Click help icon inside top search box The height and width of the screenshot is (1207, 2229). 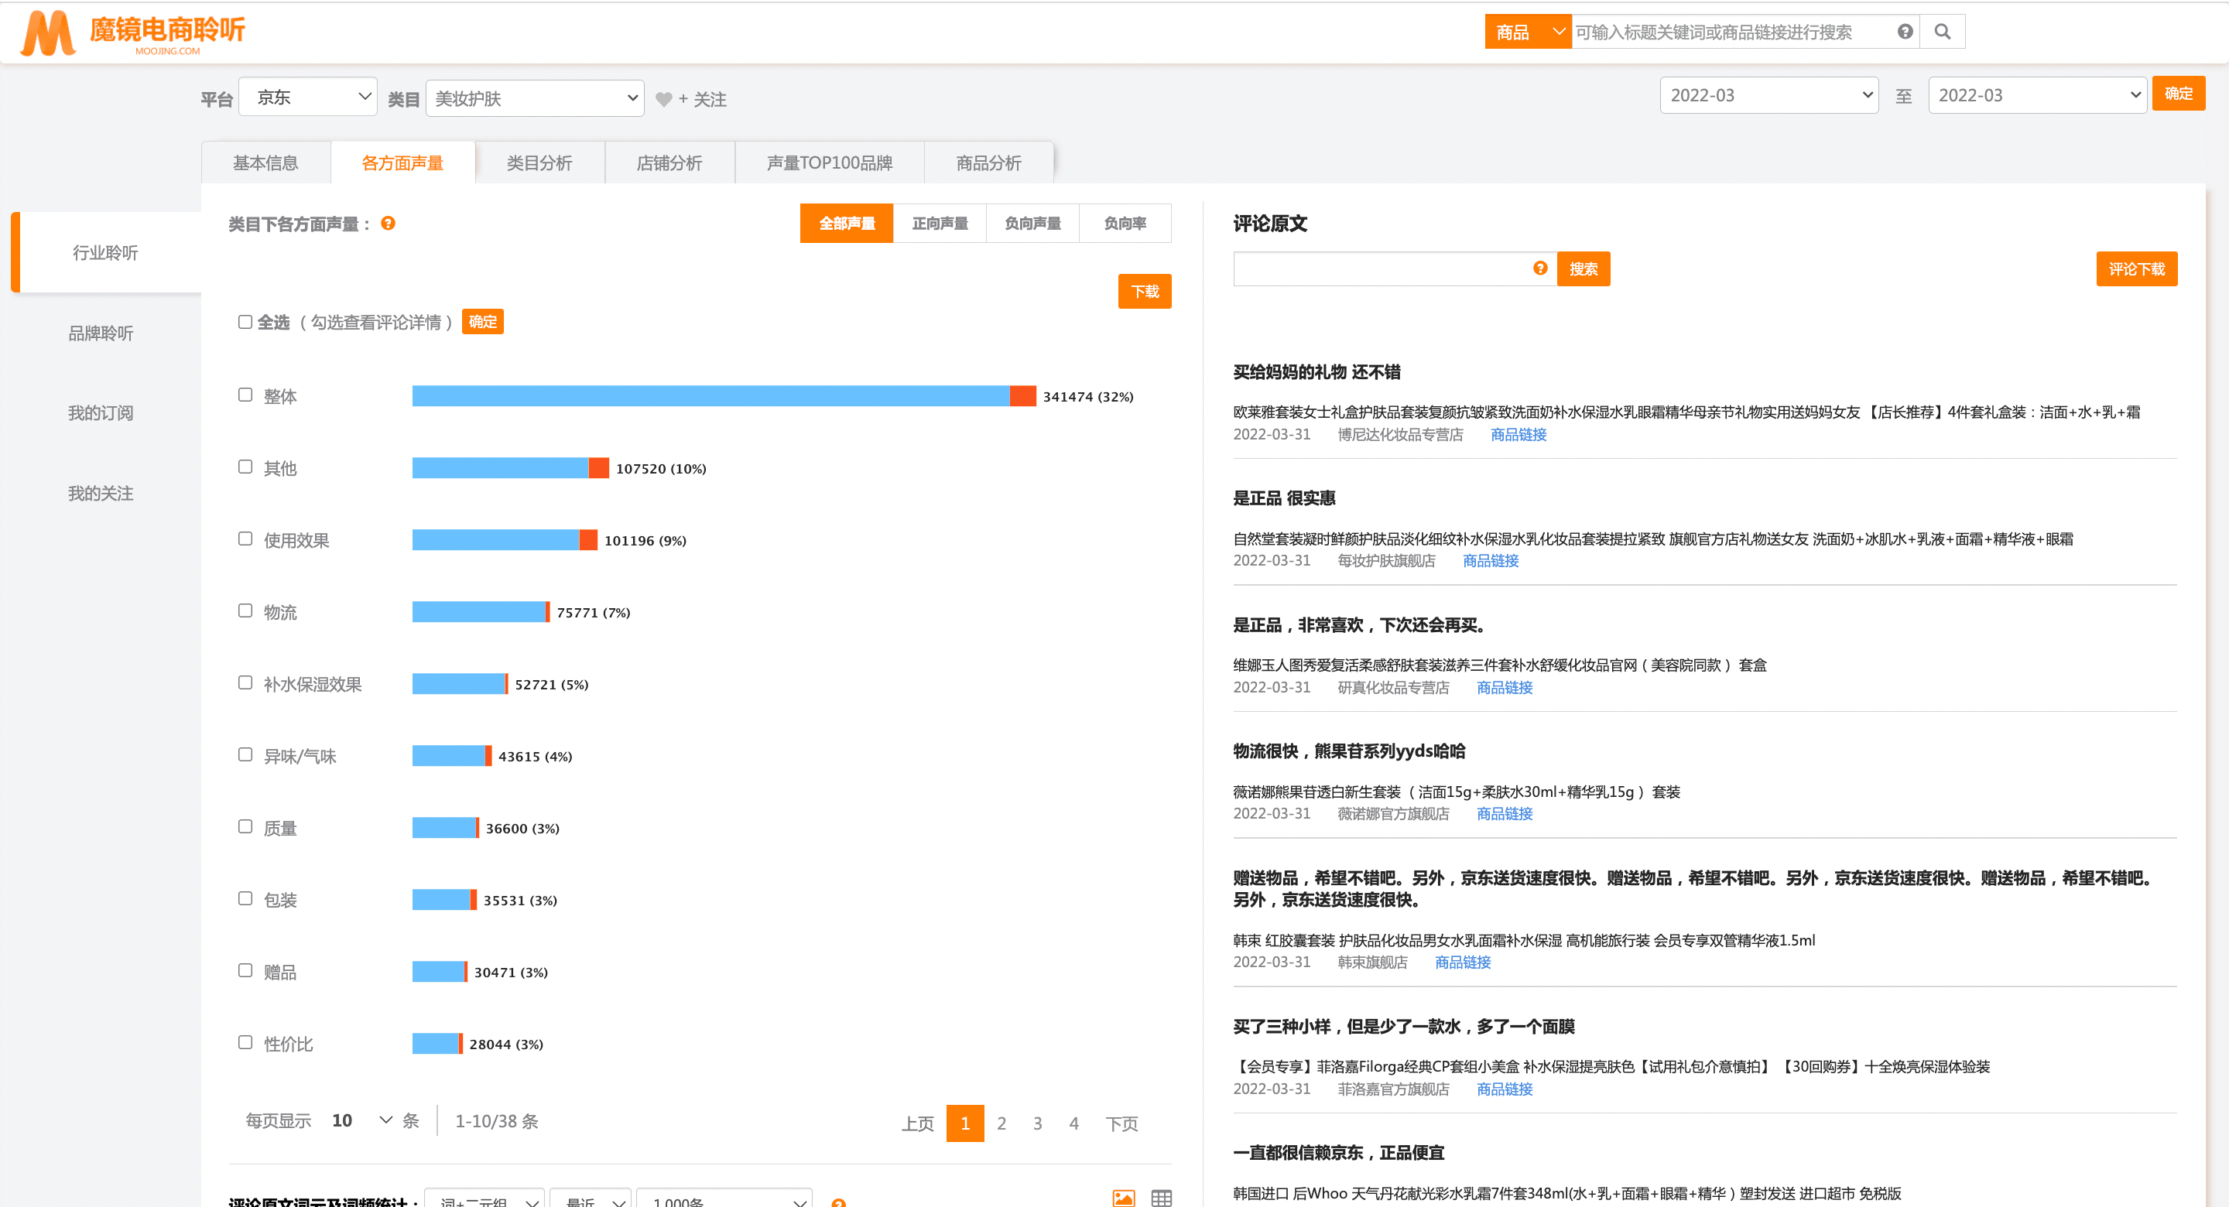point(1905,32)
